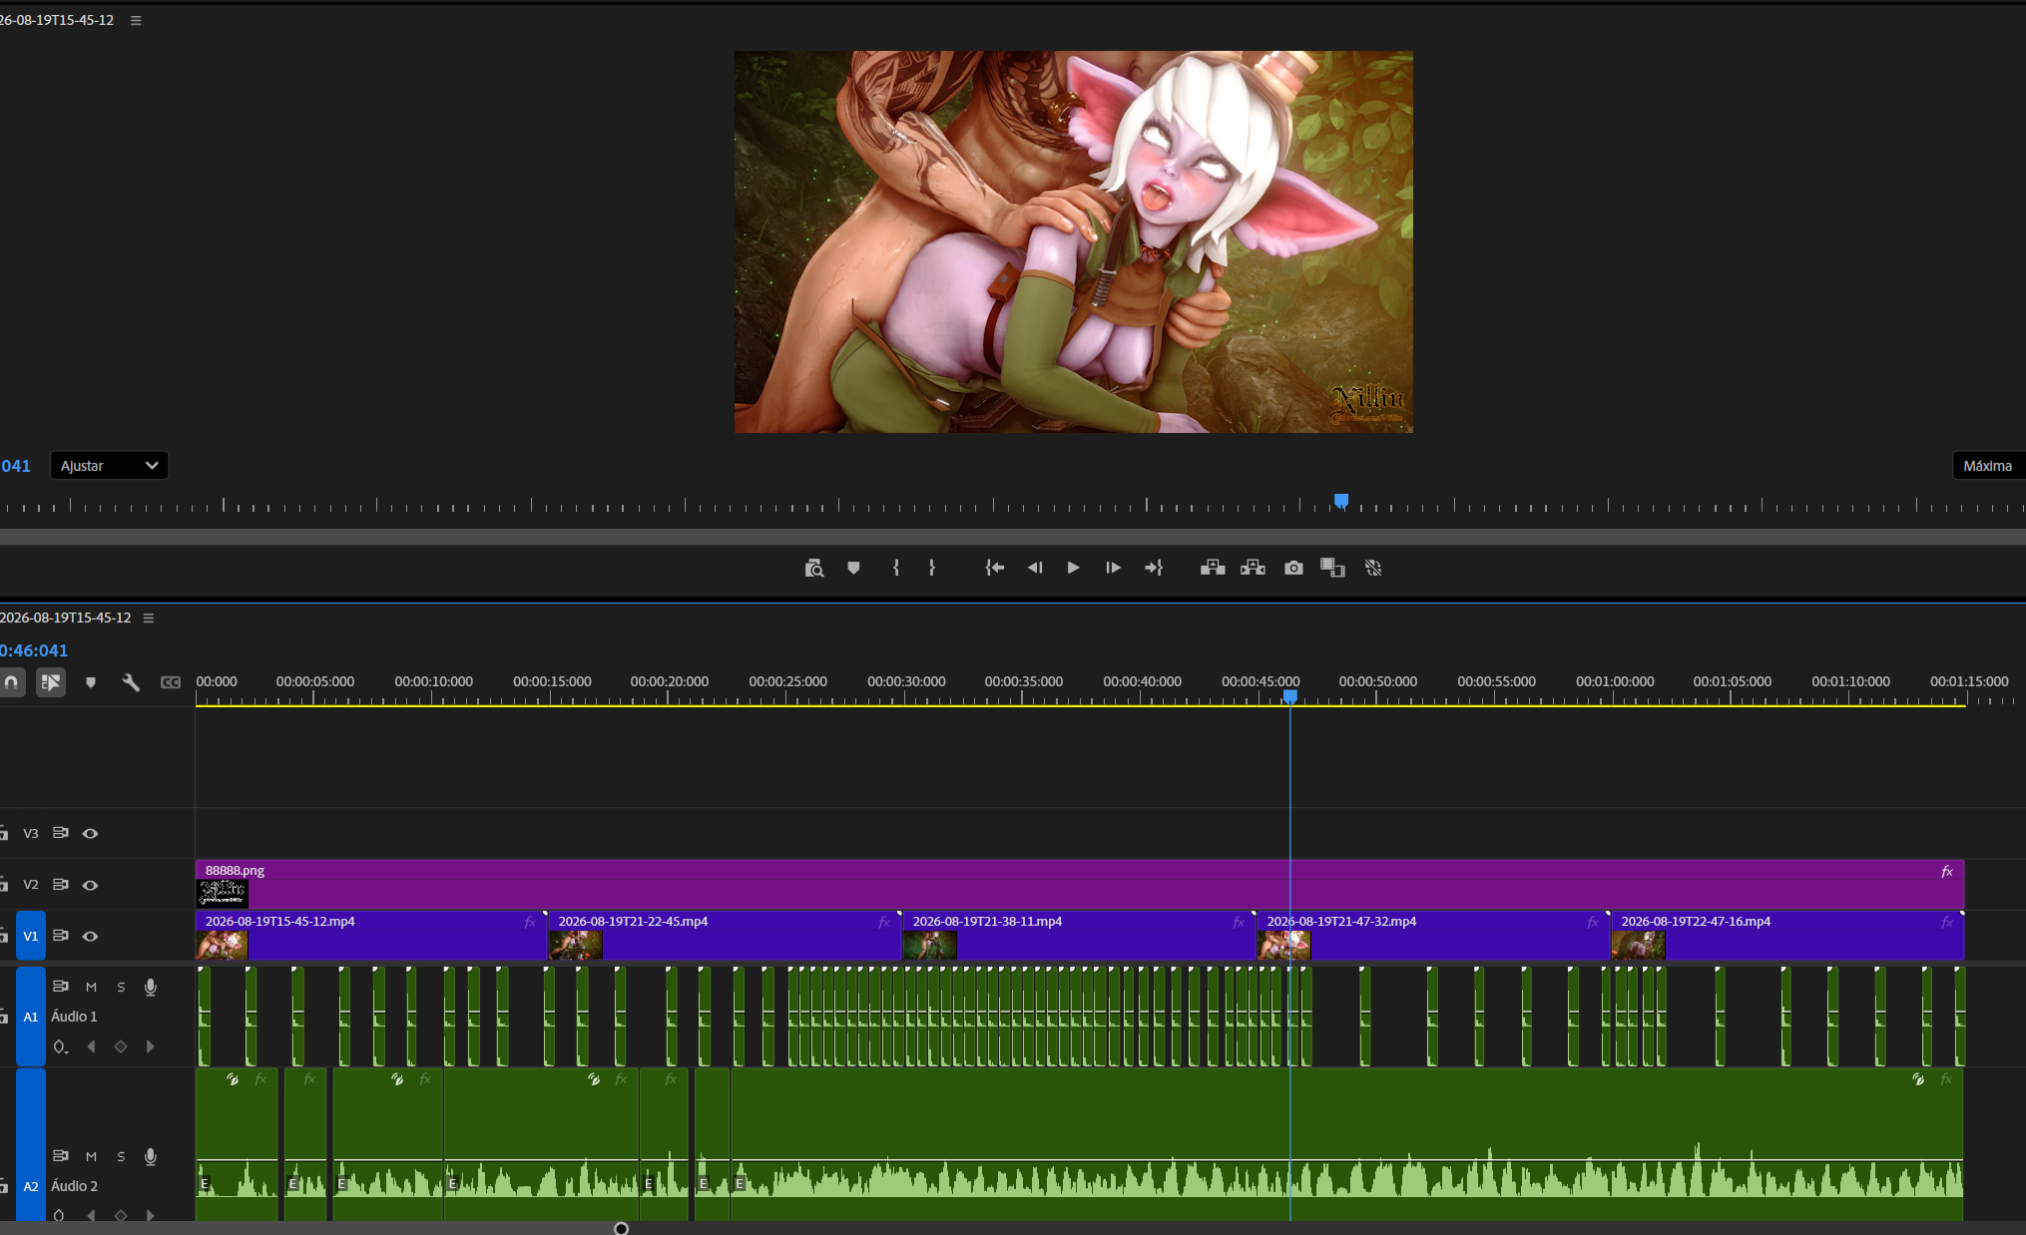The width and height of the screenshot is (2026, 1235).
Task: Enable voice-over record on Áudio 2
Action: click(x=151, y=1156)
